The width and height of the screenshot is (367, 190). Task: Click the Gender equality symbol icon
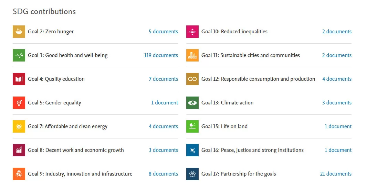tap(19, 103)
